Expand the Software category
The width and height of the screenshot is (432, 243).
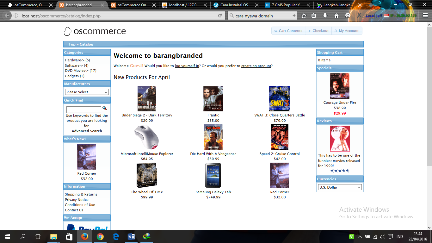click(74, 65)
